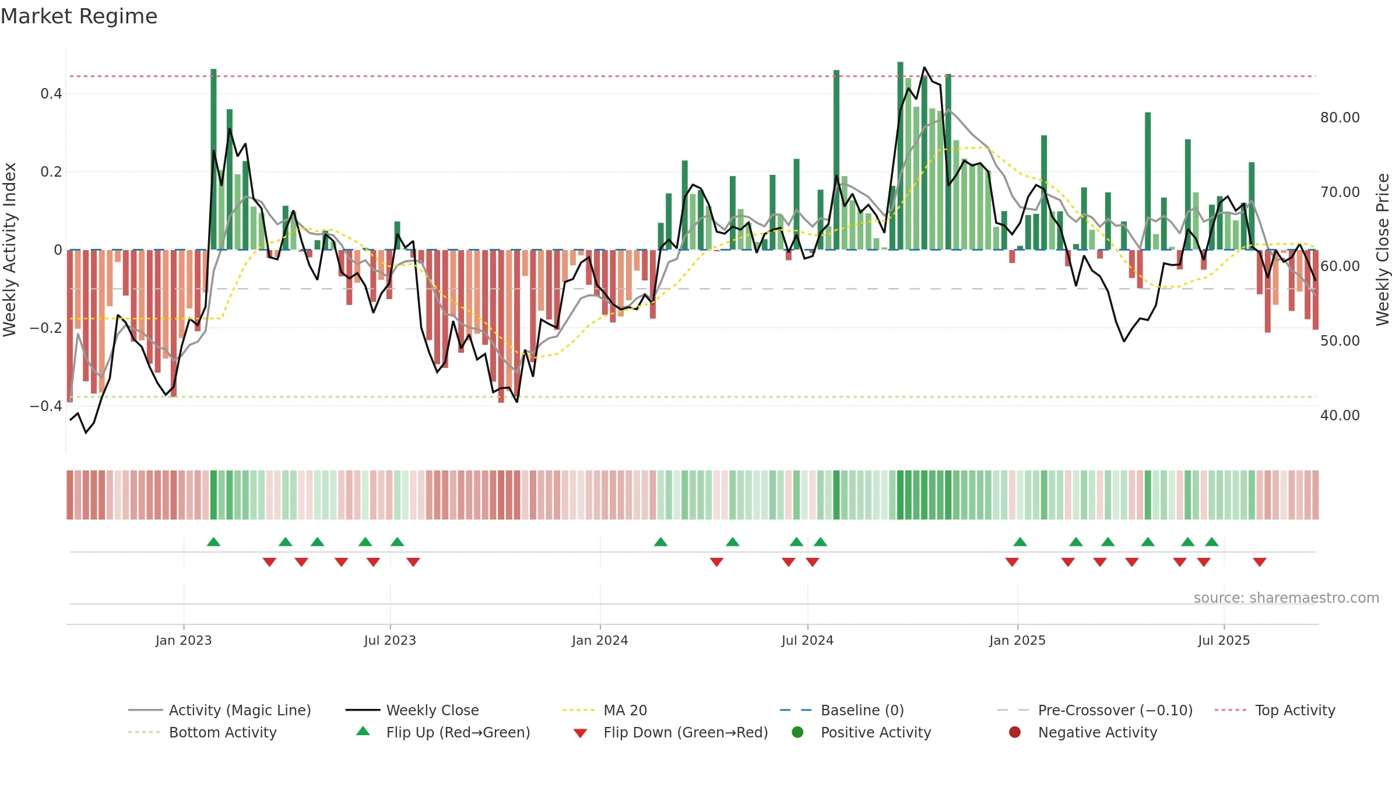Screen dimensions: 1399x787
Task: Toggle the Bottom Activity legend entry
Action: coord(202,732)
